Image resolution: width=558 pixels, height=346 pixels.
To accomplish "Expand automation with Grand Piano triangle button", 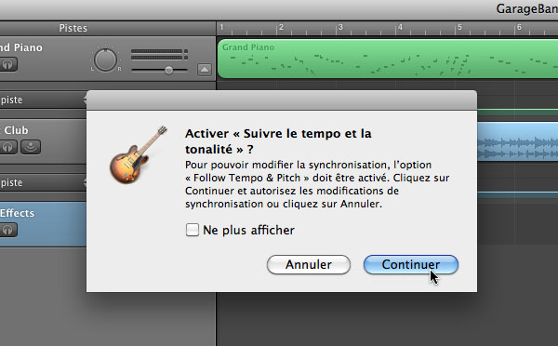I will (205, 70).
